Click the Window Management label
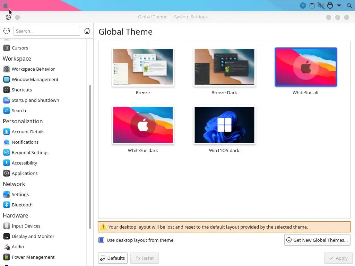Image resolution: width=355 pixels, height=266 pixels. (x=35, y=79)
